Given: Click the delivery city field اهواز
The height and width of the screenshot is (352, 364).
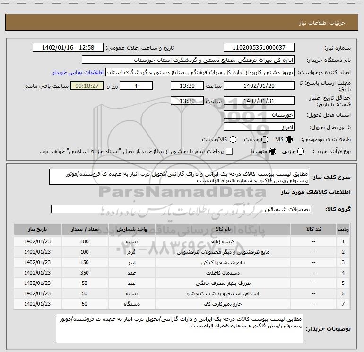Looking at the screenshot, I should [x=259, y=127].
